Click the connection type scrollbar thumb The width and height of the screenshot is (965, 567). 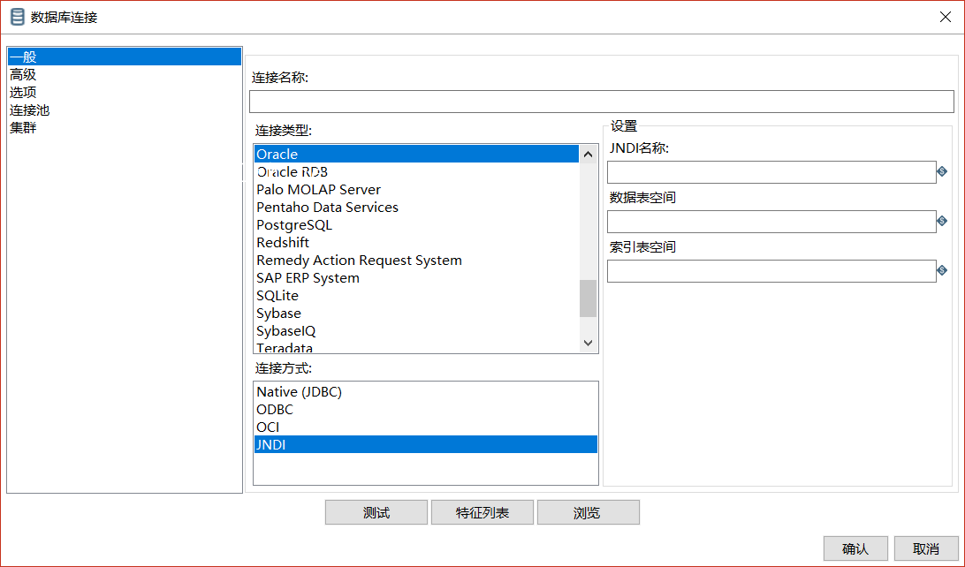589,299
